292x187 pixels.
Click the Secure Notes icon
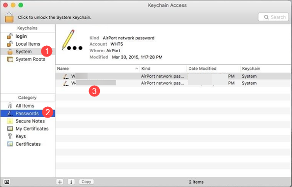(x=10, y=121)
